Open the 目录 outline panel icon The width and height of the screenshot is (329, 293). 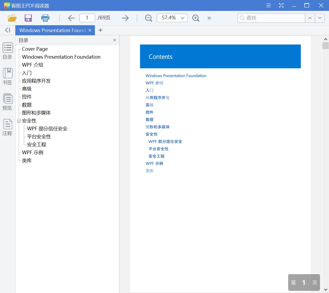click(x=8, y=48)
